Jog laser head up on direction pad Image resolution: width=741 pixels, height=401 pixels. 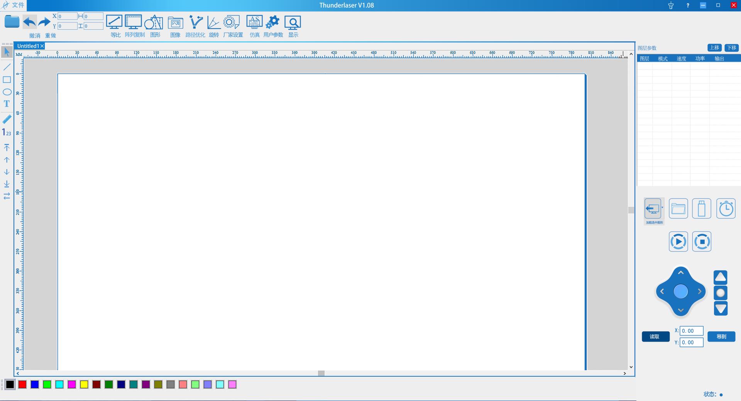(681, 273)
